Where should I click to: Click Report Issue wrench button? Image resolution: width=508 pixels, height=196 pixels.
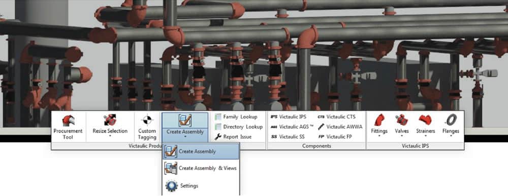pyautogui.click(x=233, y=137)
